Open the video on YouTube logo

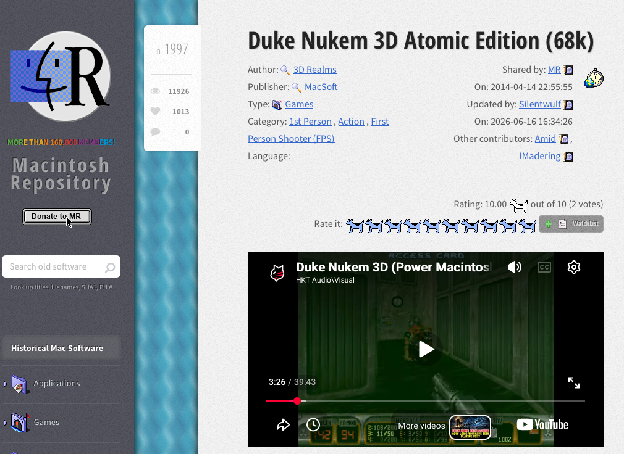click(542, 424)
